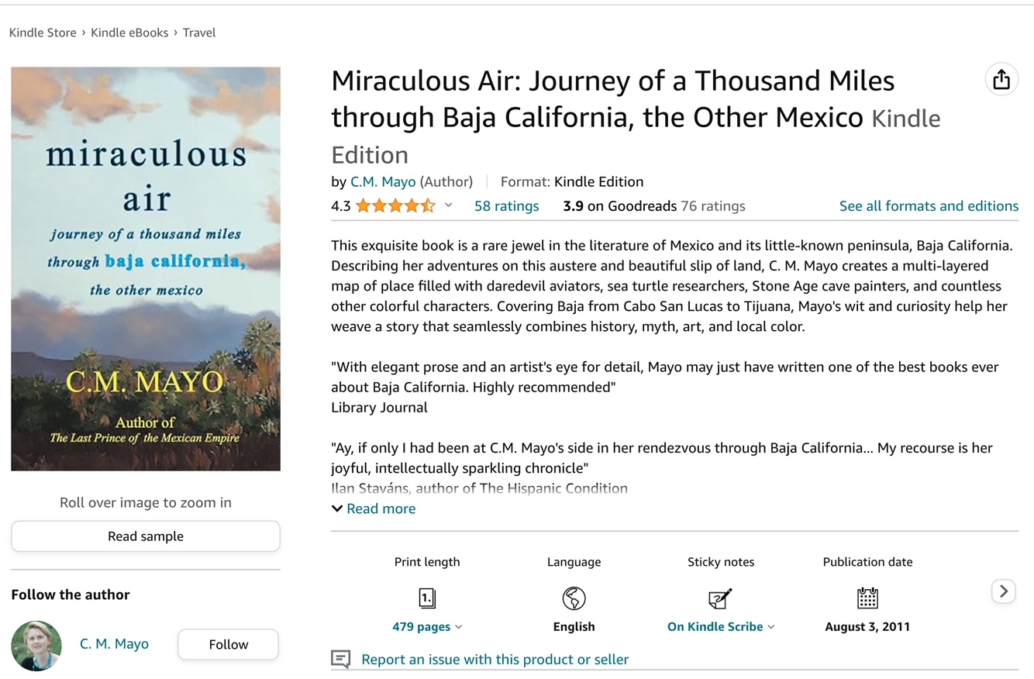Screen dimensions: 1034x679
Task: Click the print length pages icon
Action: coord(427,598)
